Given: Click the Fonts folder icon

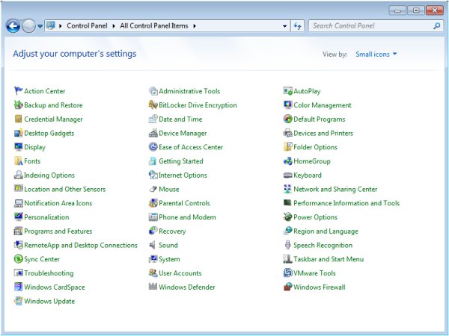Looking at the screenshot, I should click(18, 161).
